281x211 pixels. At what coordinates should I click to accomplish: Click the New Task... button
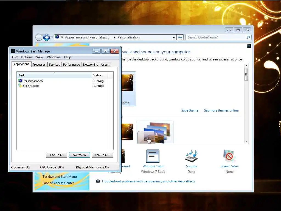(x=102, y=155)
